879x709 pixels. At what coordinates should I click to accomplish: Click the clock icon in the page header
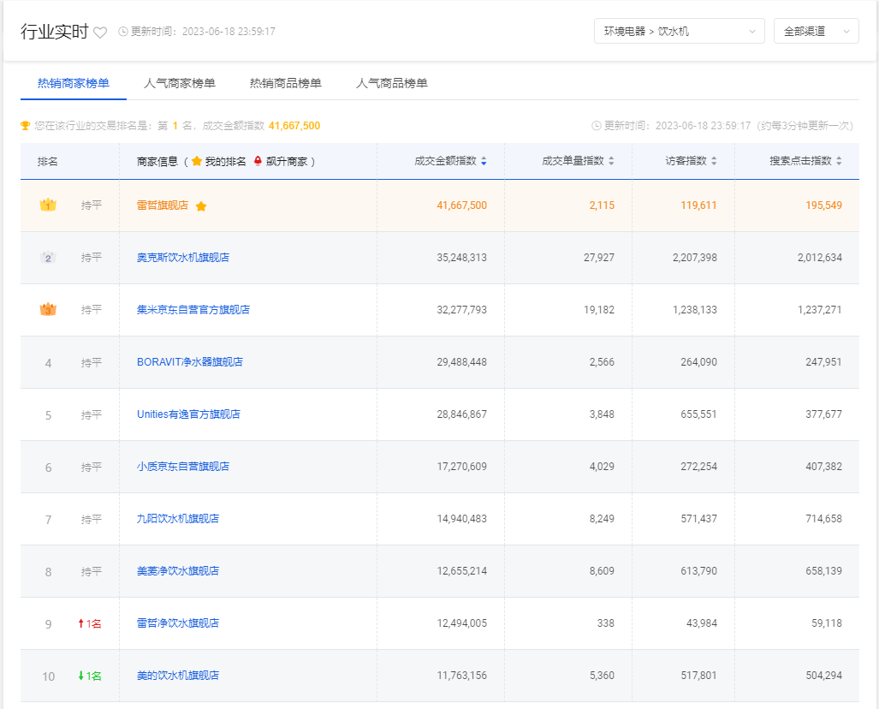tap(122, 32)
